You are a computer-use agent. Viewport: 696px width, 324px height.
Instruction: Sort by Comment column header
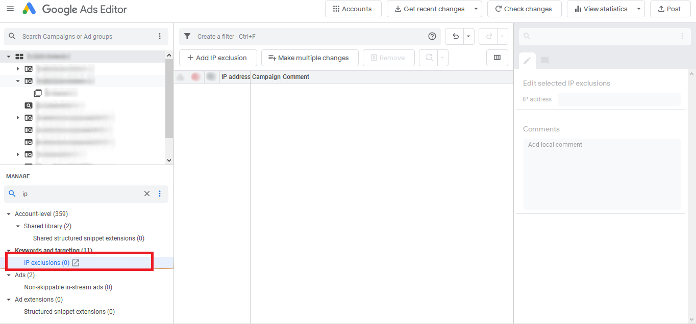(296, 77)
